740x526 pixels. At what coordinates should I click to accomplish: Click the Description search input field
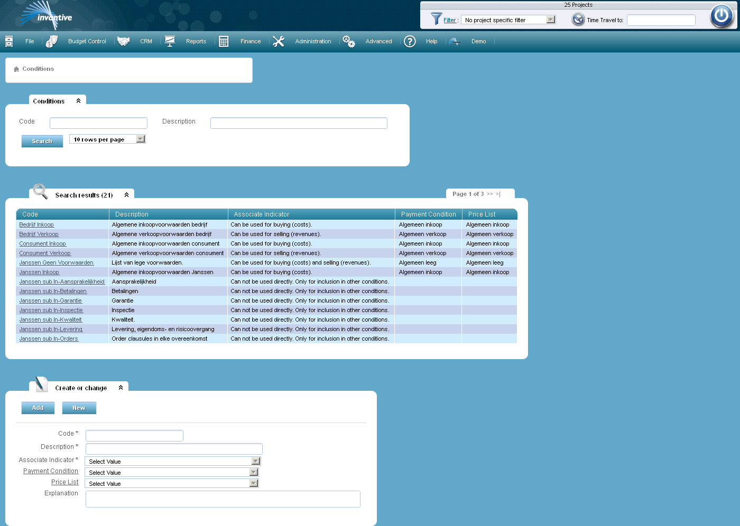299,123
